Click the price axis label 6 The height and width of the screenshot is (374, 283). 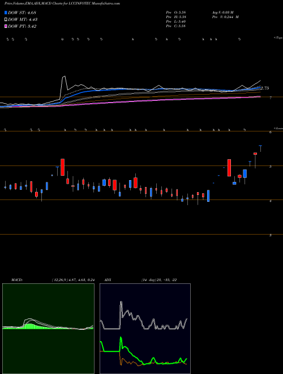[x=271, y=132]
